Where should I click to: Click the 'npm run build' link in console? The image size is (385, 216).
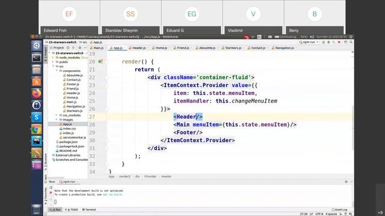112,194
